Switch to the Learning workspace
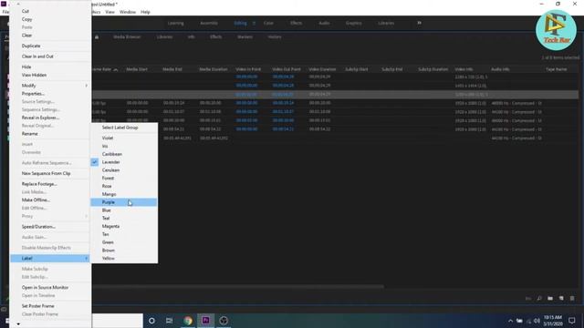The height and width of the screenshot is (328, 584). tap(175, 23)
